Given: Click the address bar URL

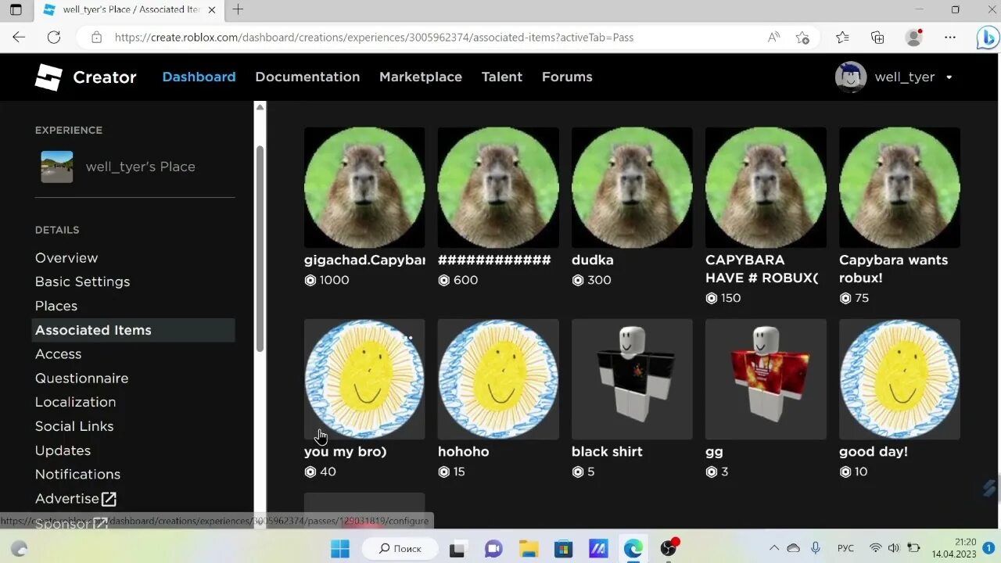Looking at the screenshot, I should point(374,37).
